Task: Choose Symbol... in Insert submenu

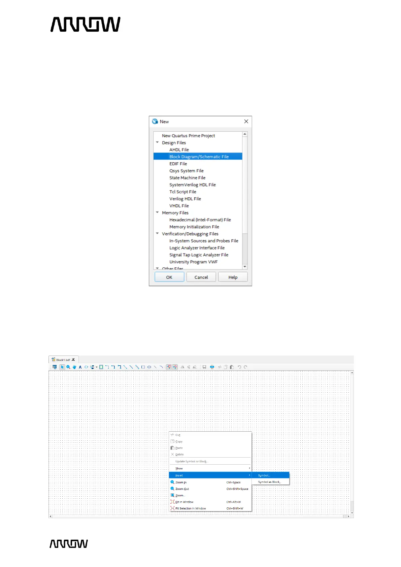Action: [x=271, y=475]
